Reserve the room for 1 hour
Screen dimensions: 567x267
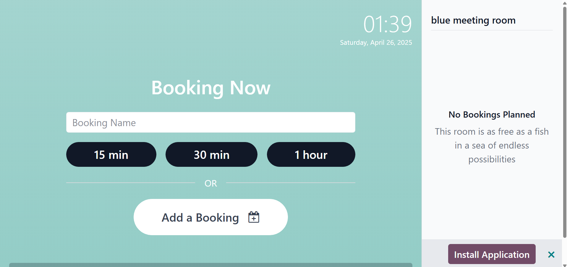click(x=311, y=154)
